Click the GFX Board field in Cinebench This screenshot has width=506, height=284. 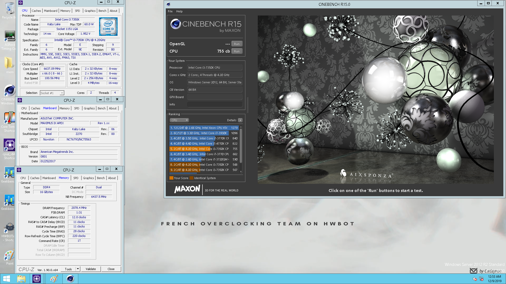pyautogui.click(x=215, y=97)
